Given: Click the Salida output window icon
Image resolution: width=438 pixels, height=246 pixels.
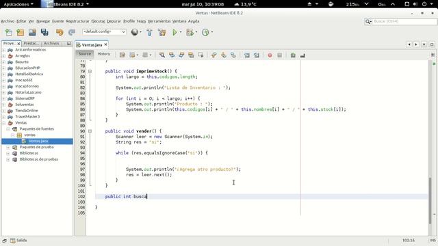Looking at the screenshot, I should [x=12, y=241].
